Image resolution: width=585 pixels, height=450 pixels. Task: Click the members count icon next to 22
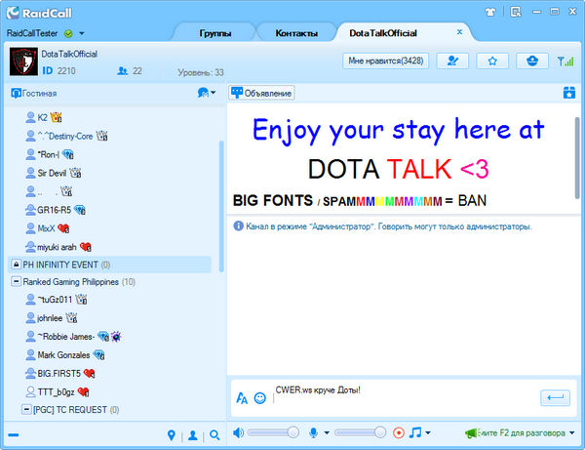pos(123,70)
